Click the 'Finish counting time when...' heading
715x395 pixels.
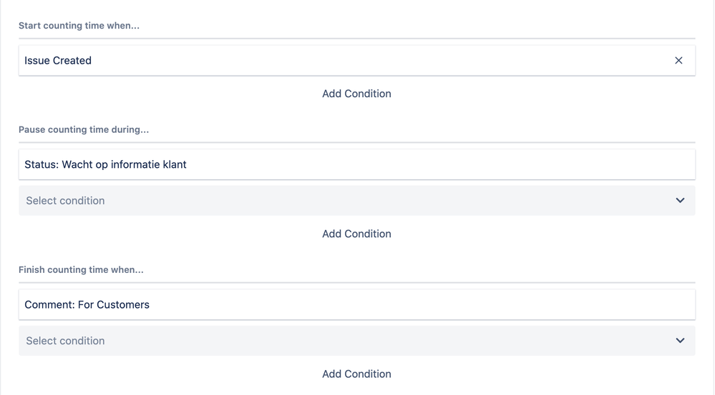(x=81, y=270)
